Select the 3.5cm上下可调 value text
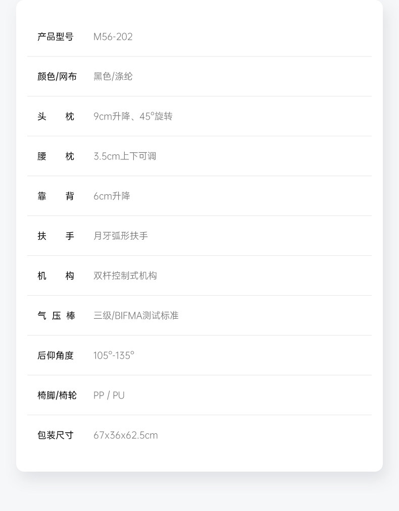 tap(125, 156)
